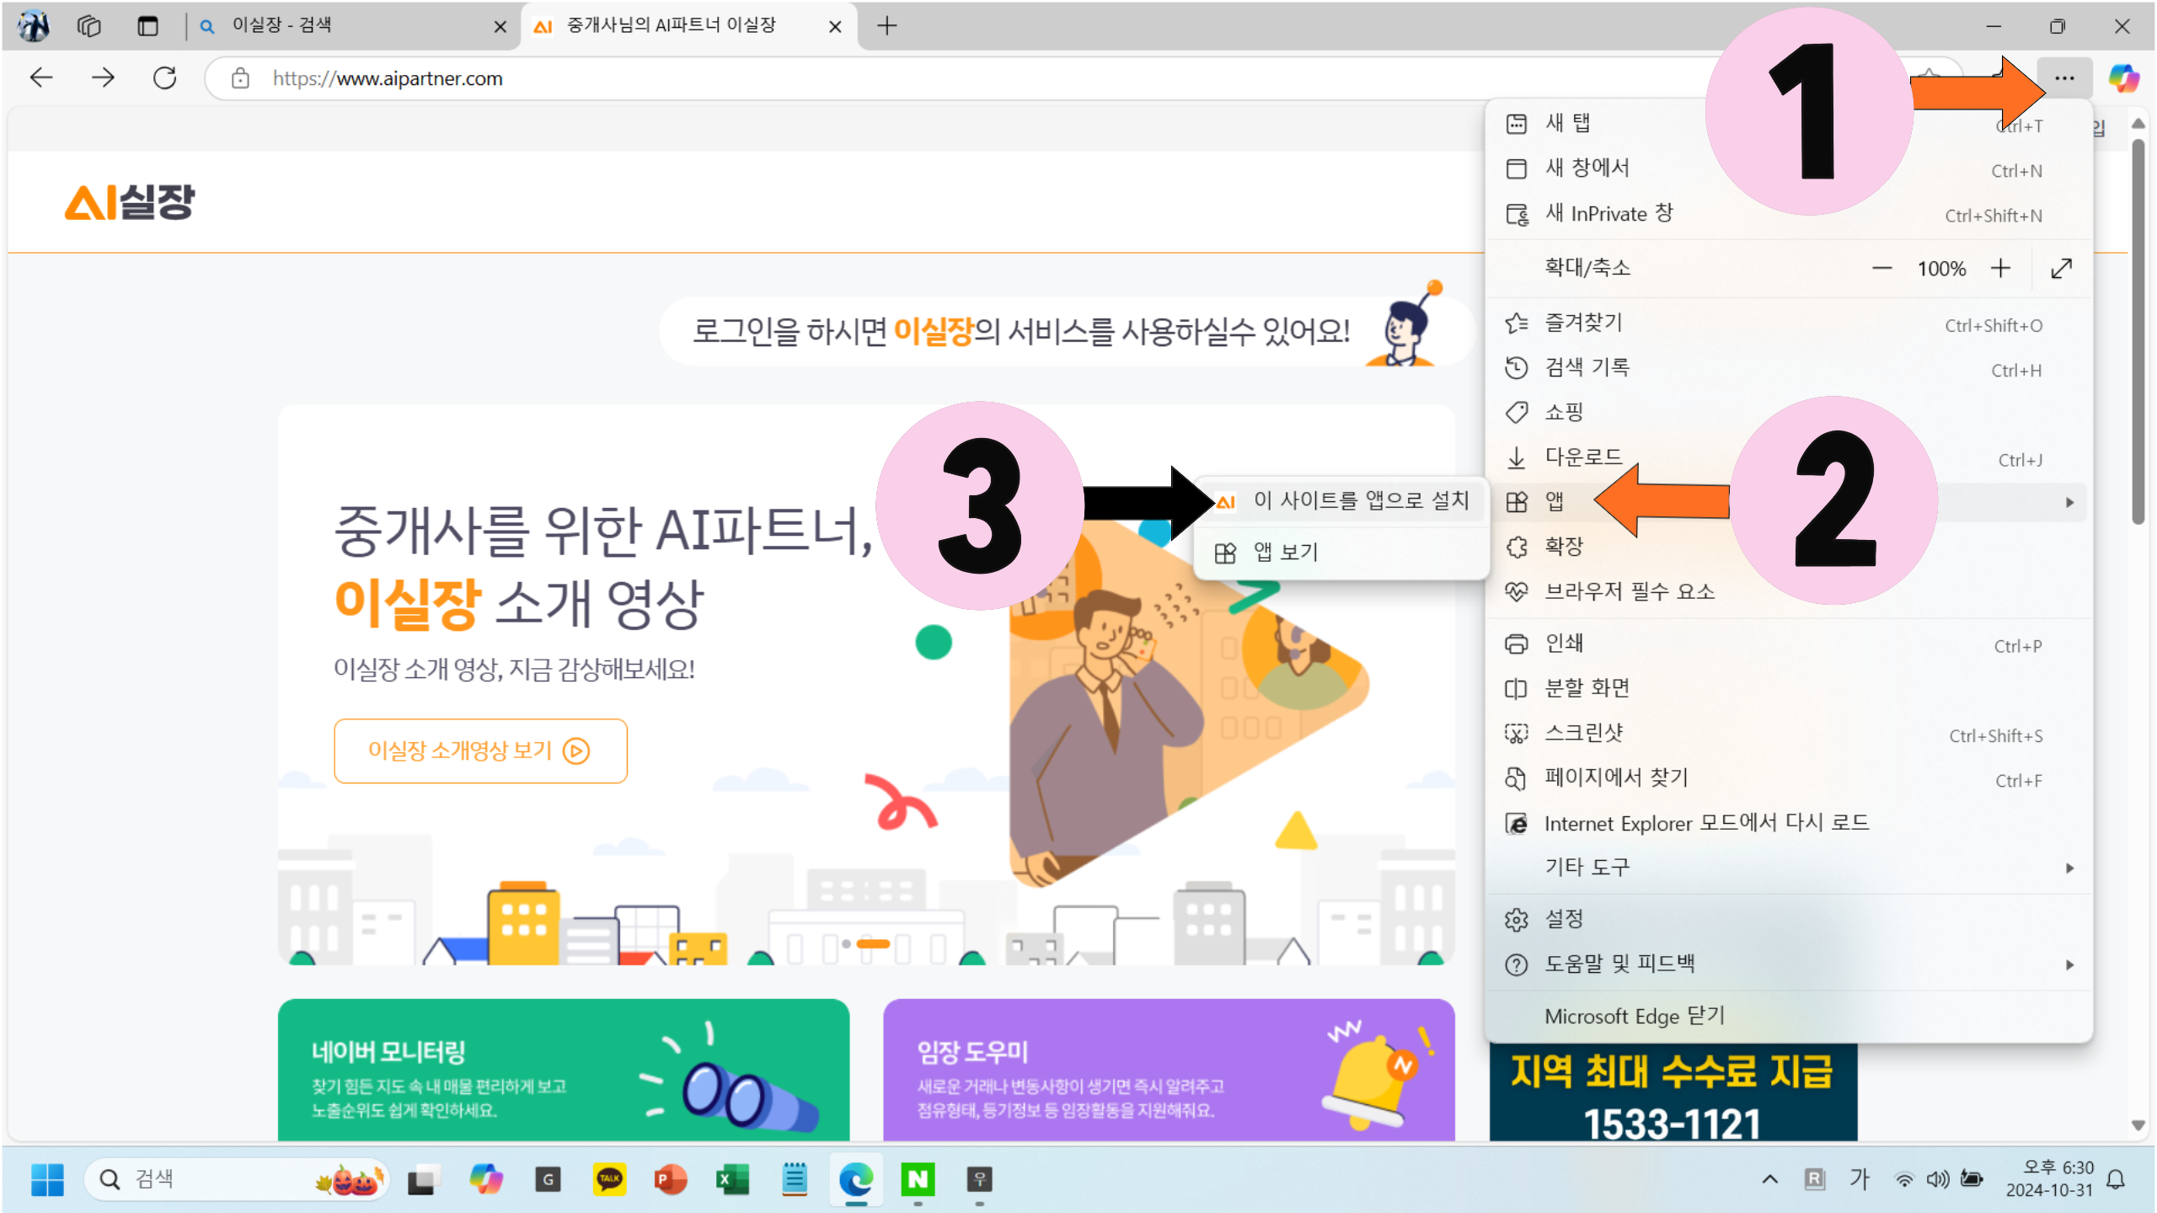Open KakaoTalk from the taskbar
Screen dimensions: 2157x1213
click(x=608, y=1179)
